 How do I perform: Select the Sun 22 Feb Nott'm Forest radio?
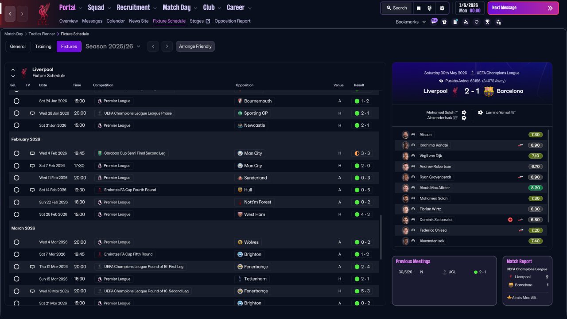pos(16,202)
